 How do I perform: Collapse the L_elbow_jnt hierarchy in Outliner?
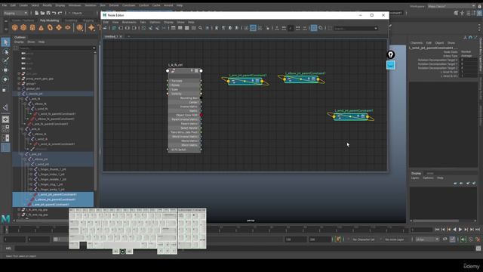click(25, 159)
